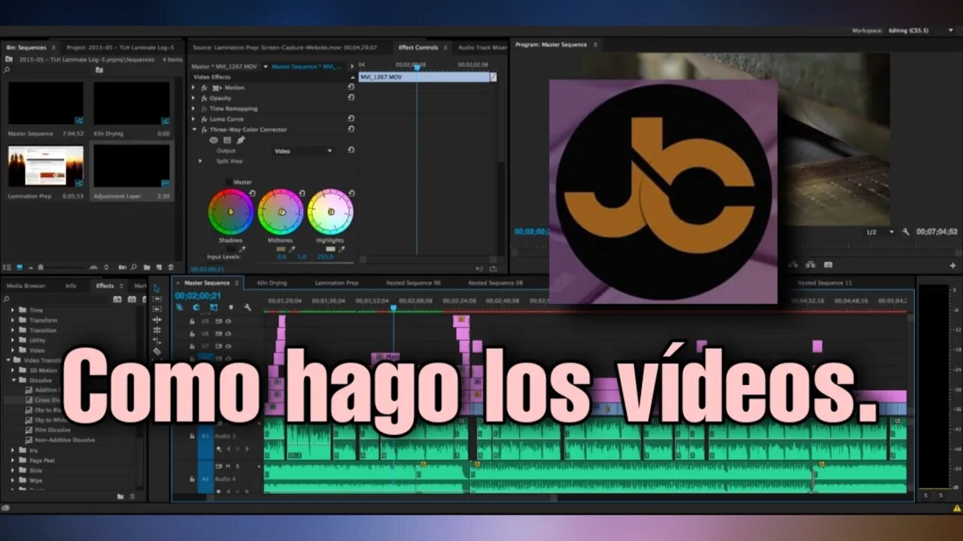Select the Selection arrow tool

[156, 289]
